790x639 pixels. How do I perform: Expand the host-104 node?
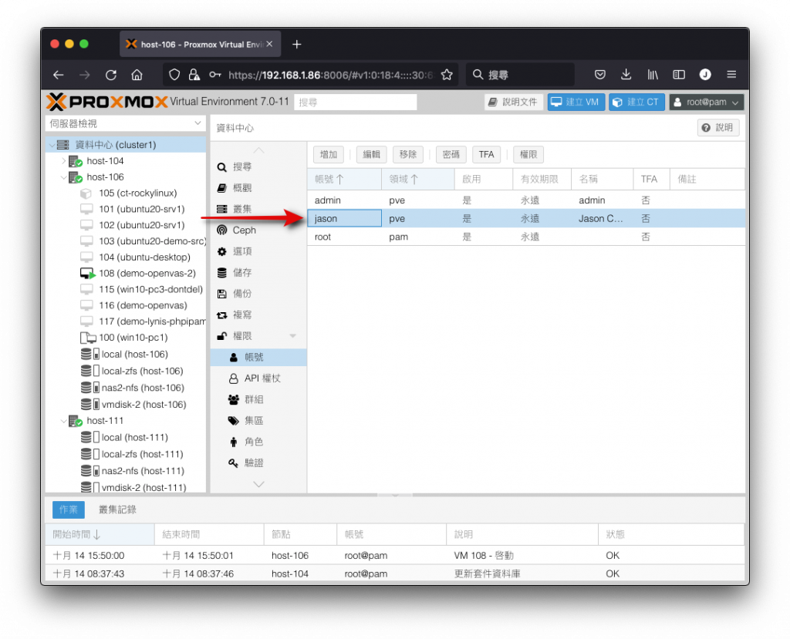coord(64,161)
